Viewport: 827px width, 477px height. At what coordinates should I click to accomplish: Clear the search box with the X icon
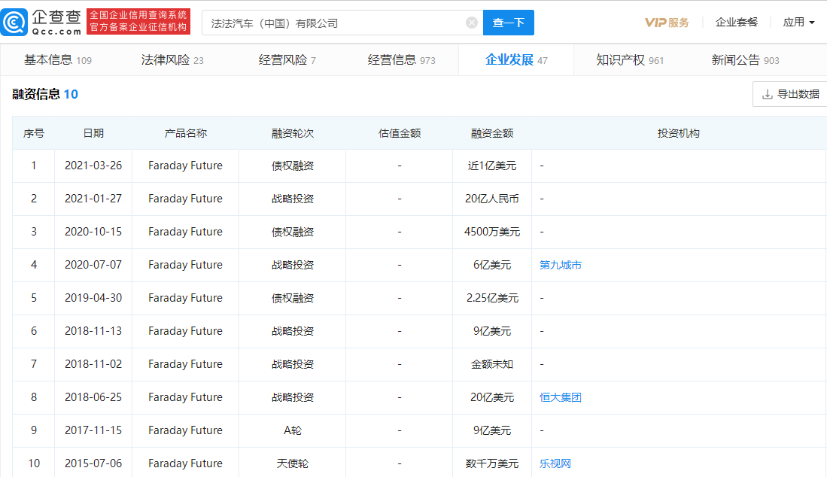pos(472,23)
